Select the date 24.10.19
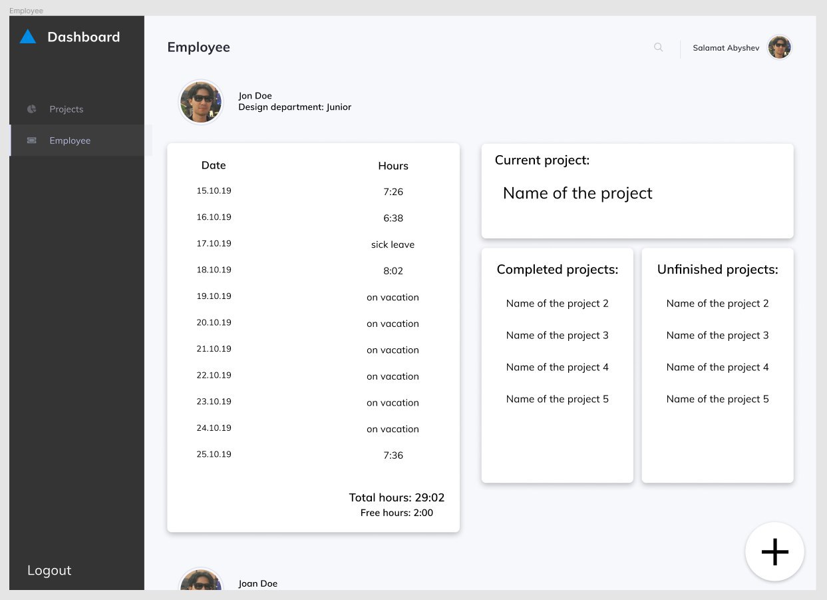Viewport: 827px width, 600px height. [214, 428]
